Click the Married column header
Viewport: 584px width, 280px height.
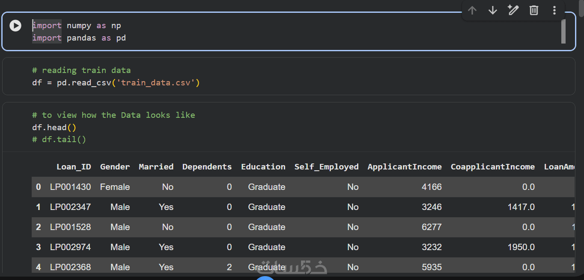pyautogui.click(x=156, y=167)
